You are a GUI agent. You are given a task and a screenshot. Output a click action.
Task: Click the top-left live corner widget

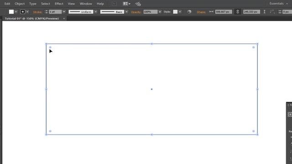pyautogui.click(x=50, y=47)
